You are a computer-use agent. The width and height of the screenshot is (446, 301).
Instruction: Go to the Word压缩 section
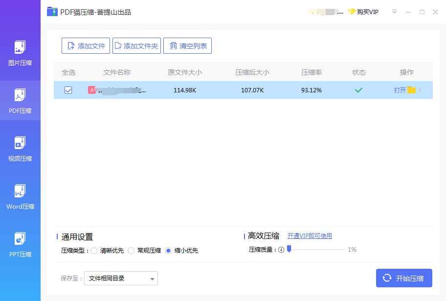[20, 197]
